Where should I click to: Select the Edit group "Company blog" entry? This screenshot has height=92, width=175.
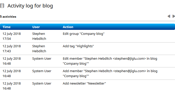(83, 34)
